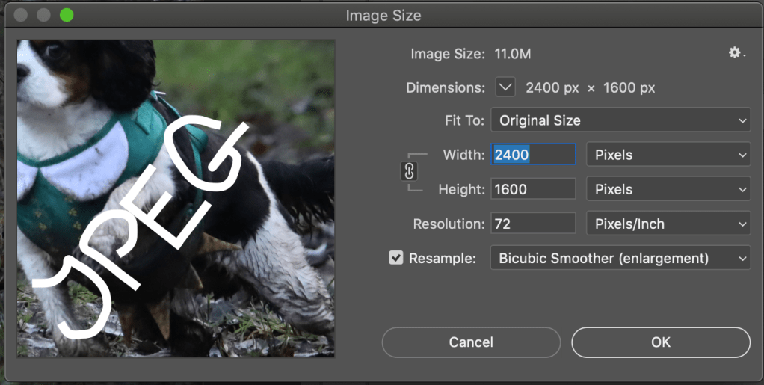The width and height of the screenshot is (764, 385).
Task: Open the Width units dropdown
Action: [668, 155]
